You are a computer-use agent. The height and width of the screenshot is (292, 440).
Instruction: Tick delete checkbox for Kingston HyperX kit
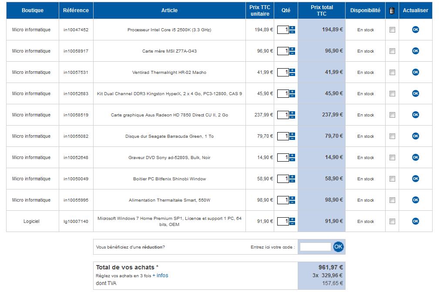(392, 93)
